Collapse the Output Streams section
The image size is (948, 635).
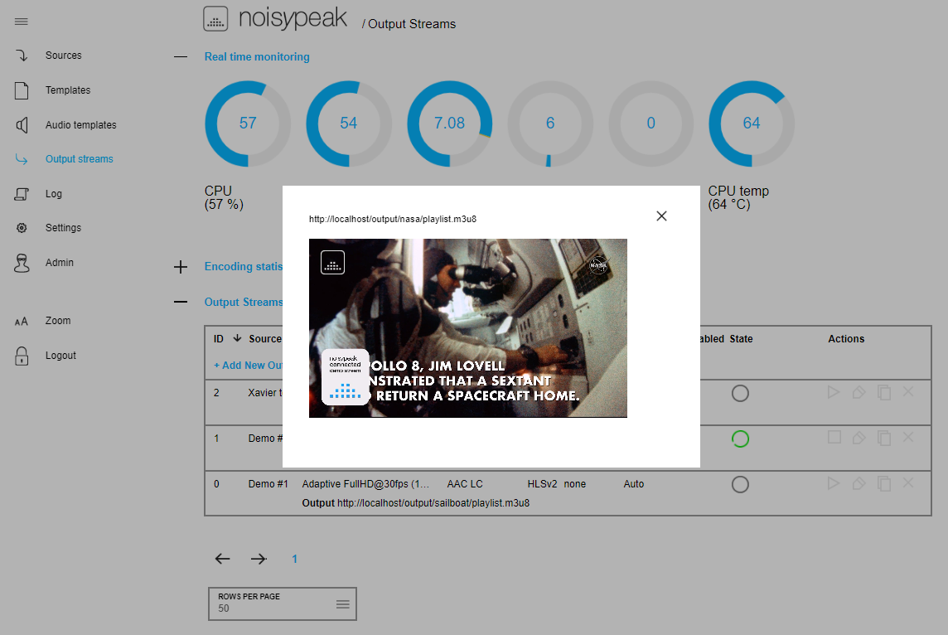pos(180,302)
